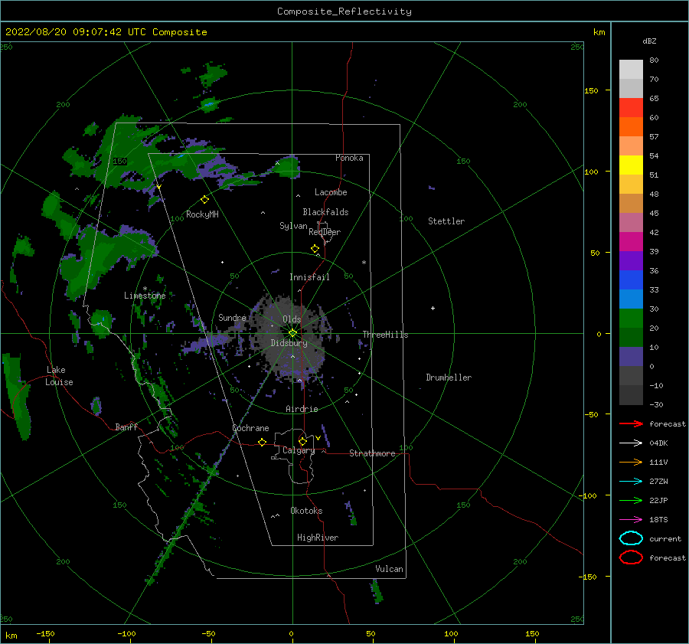
Task: Select the orange 111V arrow legend entry
Action: (x=631, y=462)
